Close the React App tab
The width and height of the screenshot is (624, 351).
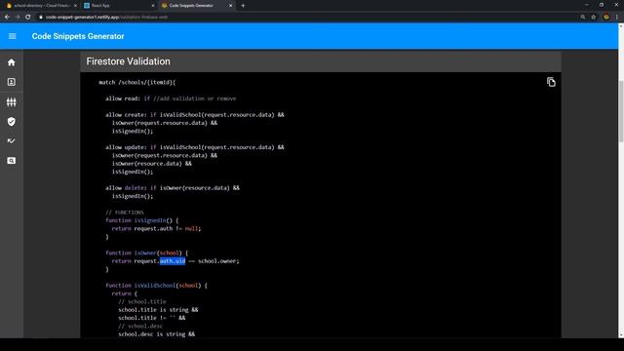click(153, 6)
